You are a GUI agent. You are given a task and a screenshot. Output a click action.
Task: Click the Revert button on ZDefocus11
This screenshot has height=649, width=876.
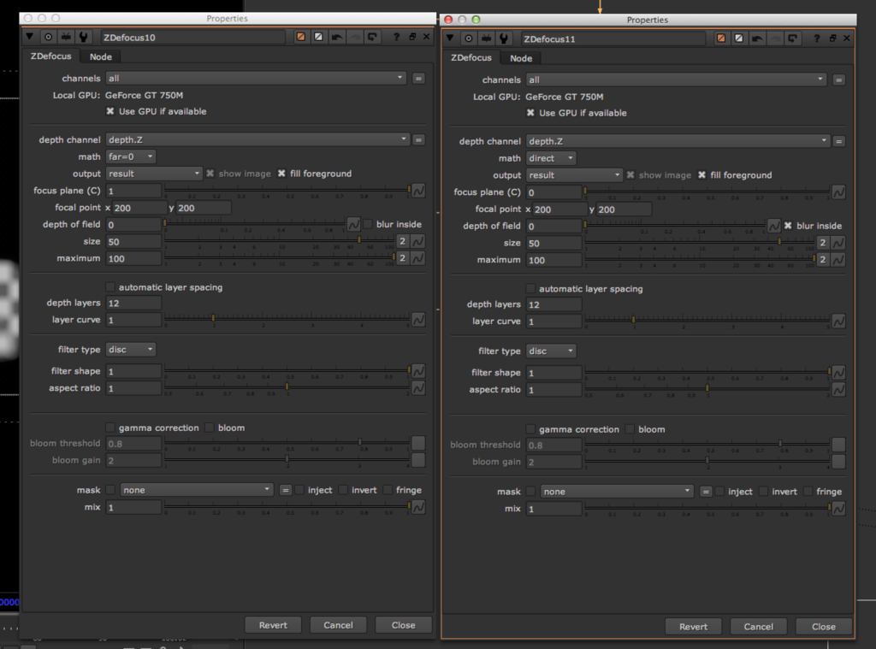pyautogui.click(x=693, y=626)
